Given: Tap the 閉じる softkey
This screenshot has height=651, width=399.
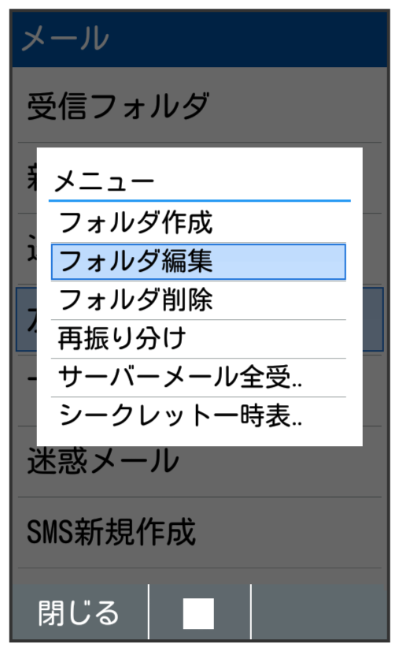Looking at the screenshot, I should click(x=79, y=613).
